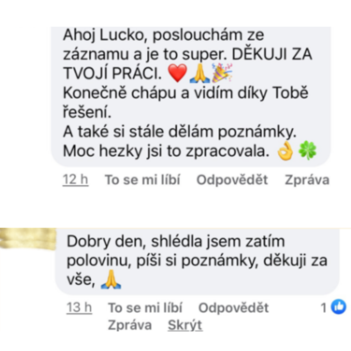Viewport: 351px width, 351px height.
Task: Reply with Odpovědět on the 12 h comment
Action: pyautogui.click(x=232, y=180)
